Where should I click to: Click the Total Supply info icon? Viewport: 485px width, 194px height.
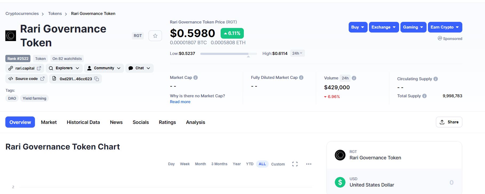[x=424, y=96]
